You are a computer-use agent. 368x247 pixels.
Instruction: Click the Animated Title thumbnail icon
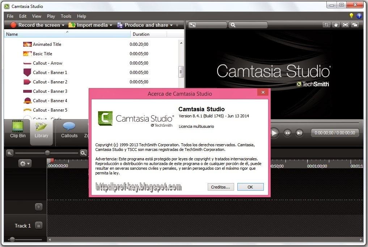pos(27,44)
